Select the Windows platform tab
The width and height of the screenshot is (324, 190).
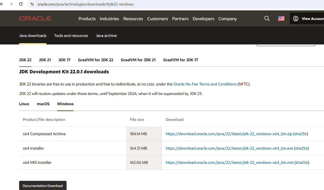coord(65,104)
